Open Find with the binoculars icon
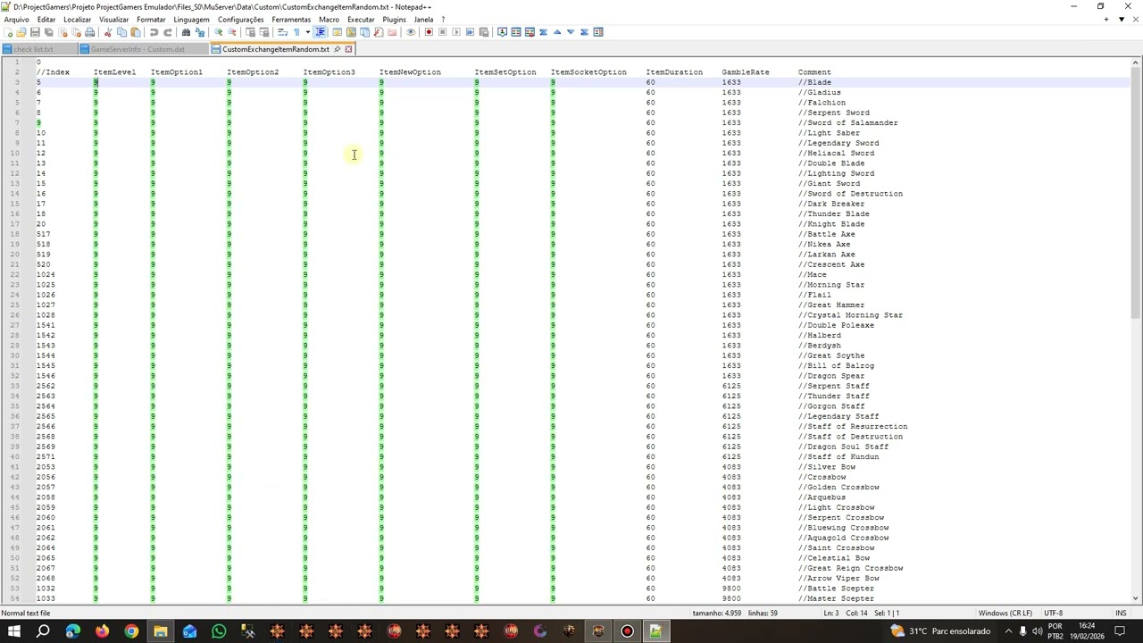The image size is (1143, 643). pos(186,32)
